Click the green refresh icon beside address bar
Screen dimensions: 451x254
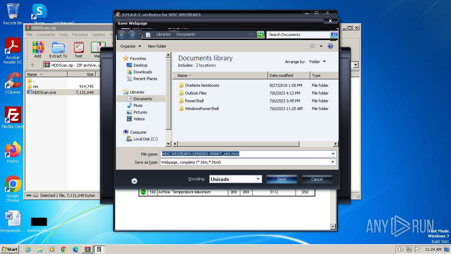pyautogui.click(x=260, y=35)
